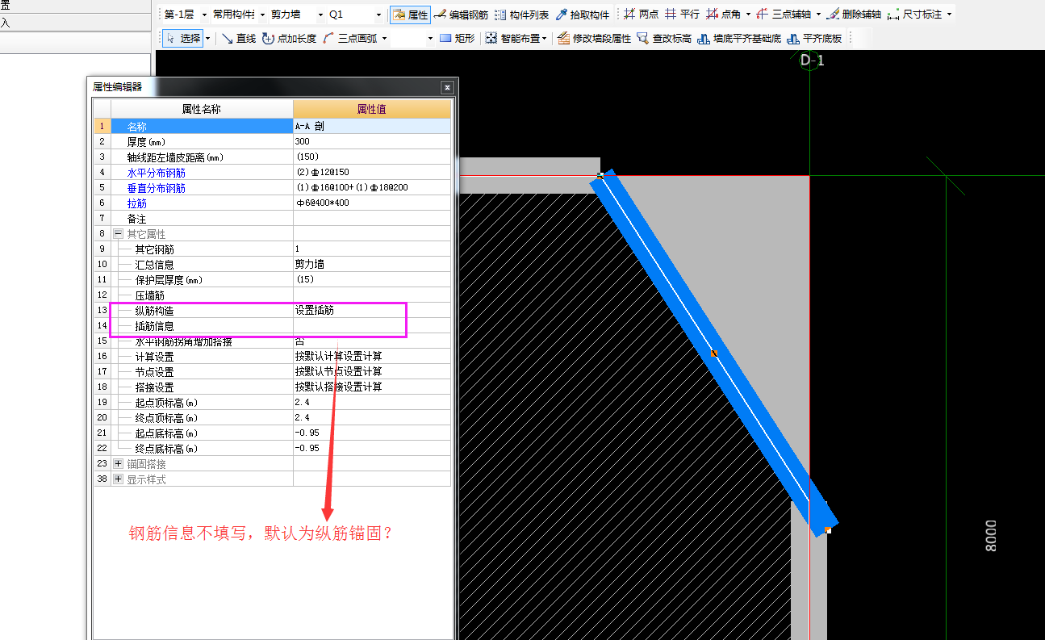1045x640 pixels.
Task: Open the 构件列表 component list
Action: click(x=522, y=15)
